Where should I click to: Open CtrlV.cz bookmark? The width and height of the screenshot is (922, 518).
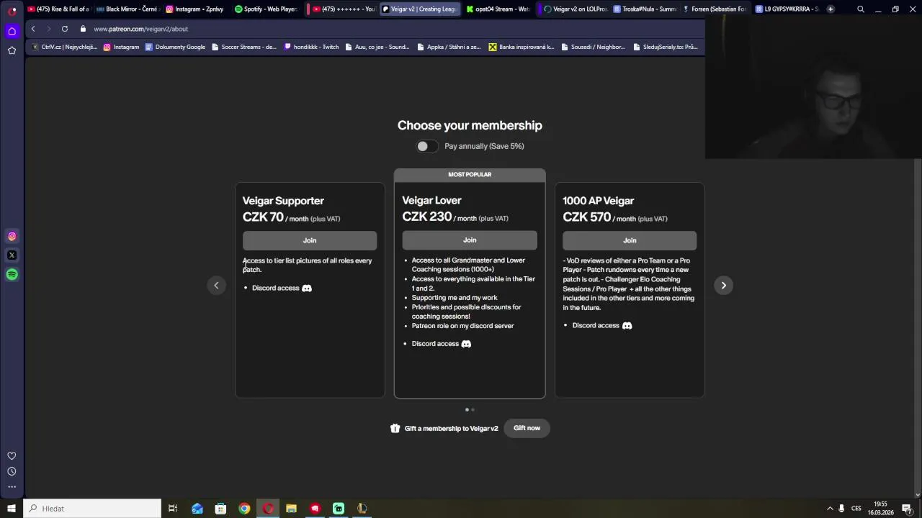pyautogui.click(x=64, y=47)
